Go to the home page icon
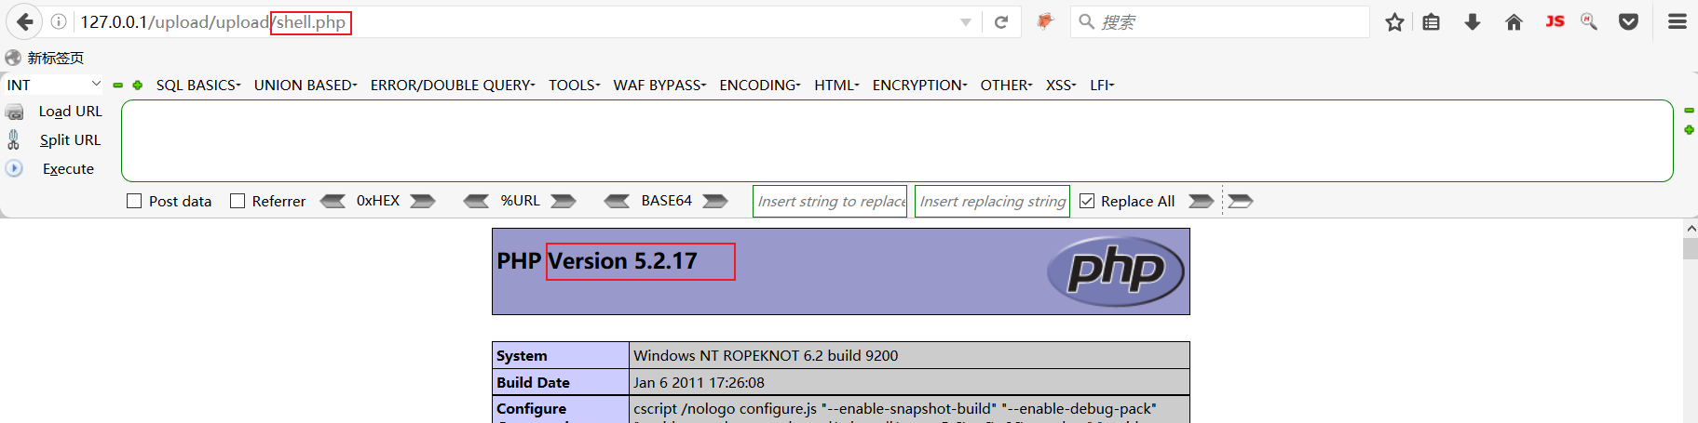 coord(1514,21)
